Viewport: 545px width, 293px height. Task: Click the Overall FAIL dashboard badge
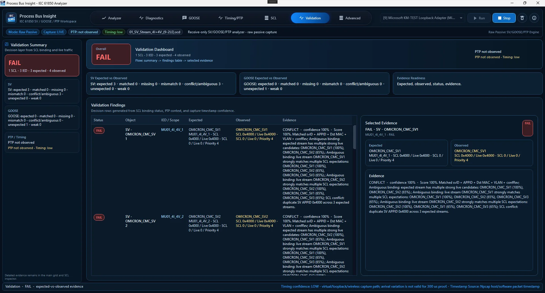point(111,54)
